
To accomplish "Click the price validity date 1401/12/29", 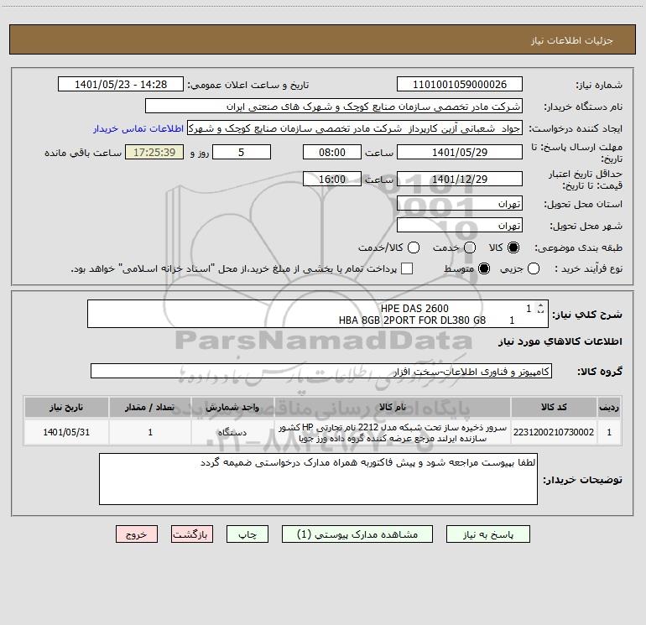I will pyautogui.click(x=460, y=179).
